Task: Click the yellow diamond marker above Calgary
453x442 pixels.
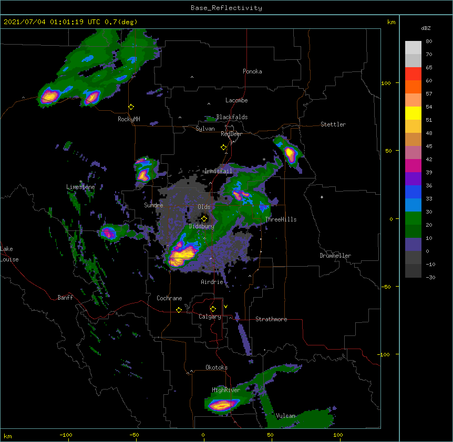Action: 213,309
